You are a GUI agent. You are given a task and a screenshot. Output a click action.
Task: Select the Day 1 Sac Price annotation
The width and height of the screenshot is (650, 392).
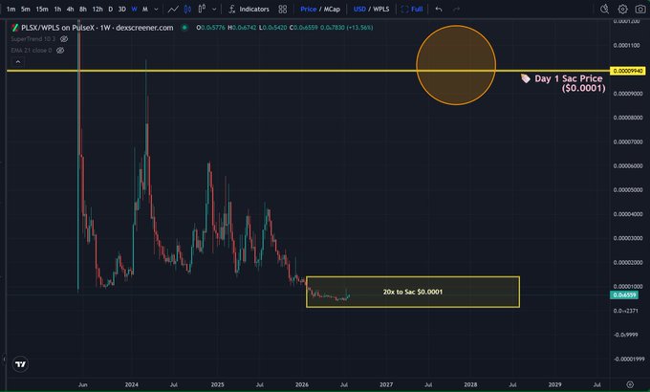point(563,83)
